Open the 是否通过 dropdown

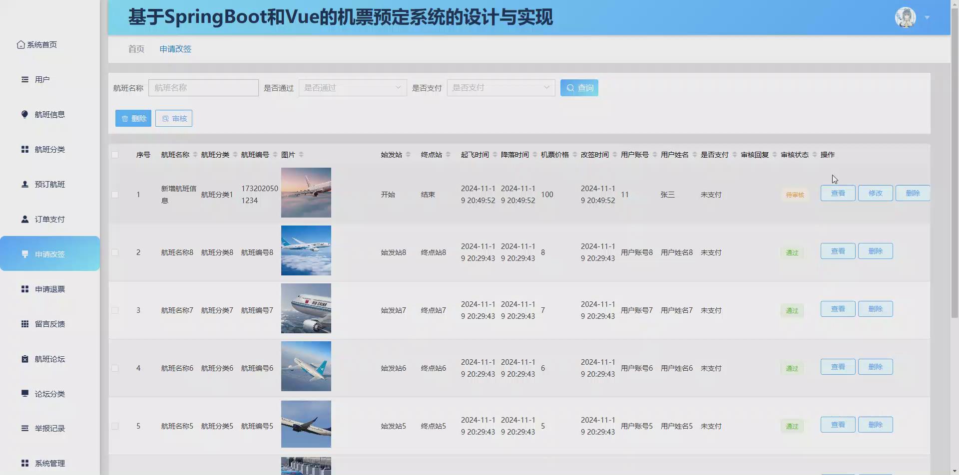pos(353,88)
